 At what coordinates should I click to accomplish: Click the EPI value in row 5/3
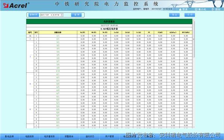pos(186,103)
